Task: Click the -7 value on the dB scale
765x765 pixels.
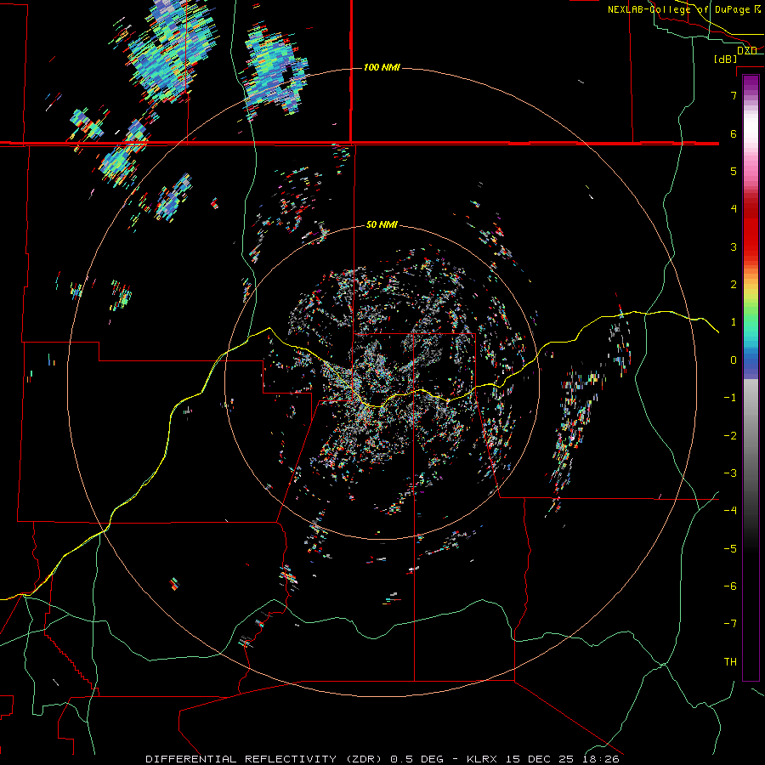Action: [x=730, y=624]
